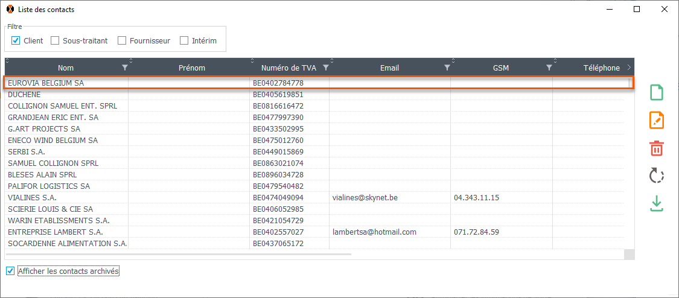Image resolution: width=679 pixels, height=298 pixels.
Task: Click the circular refresh arrow icon
Action: (656, 176)
